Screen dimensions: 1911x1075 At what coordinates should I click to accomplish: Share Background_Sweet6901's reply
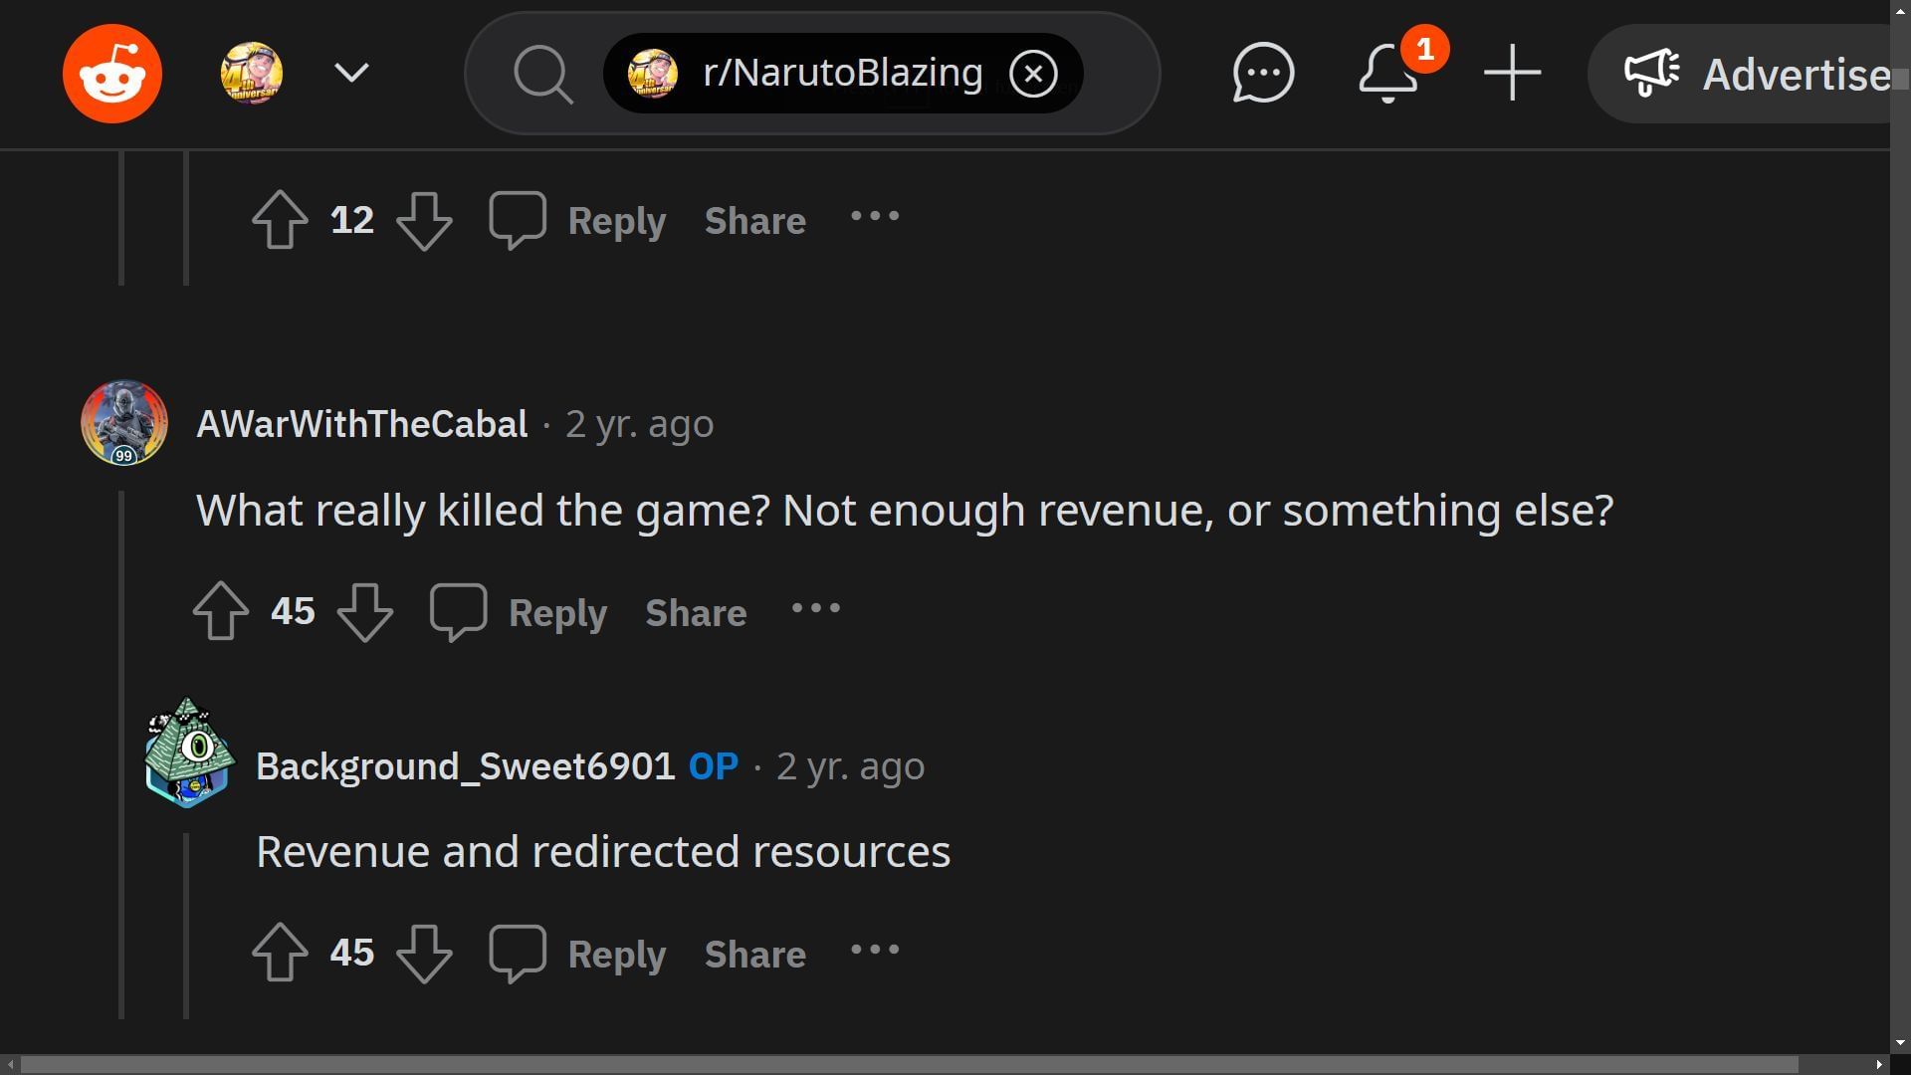pyautogui.click(x=755, y=954)
